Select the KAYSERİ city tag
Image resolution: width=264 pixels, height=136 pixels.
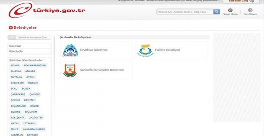[x=32, y=135]
